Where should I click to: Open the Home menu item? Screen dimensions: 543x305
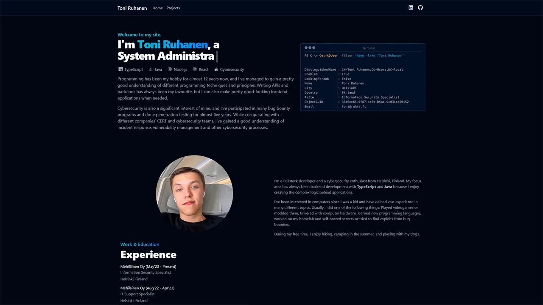click(157, 8)
